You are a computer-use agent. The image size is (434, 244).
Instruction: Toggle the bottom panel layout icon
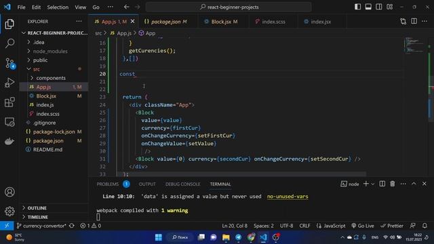368,7
